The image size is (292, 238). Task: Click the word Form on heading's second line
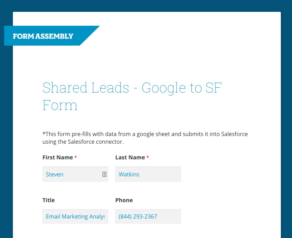coord(60,105)
